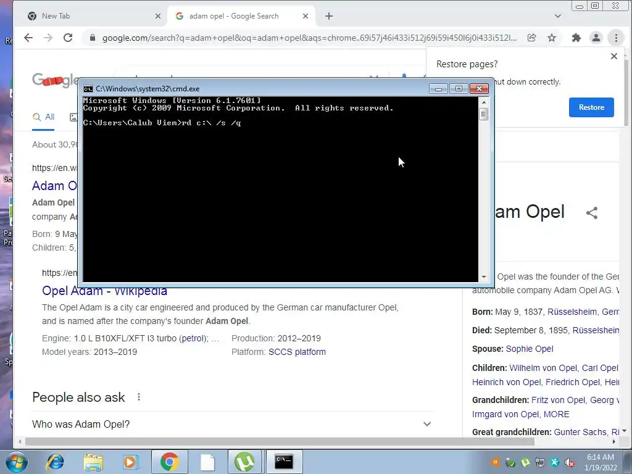Open the taskbar clock showing 6:14 AM
The height and width of the screenshot is (474, 632).
tap(601, 462)
